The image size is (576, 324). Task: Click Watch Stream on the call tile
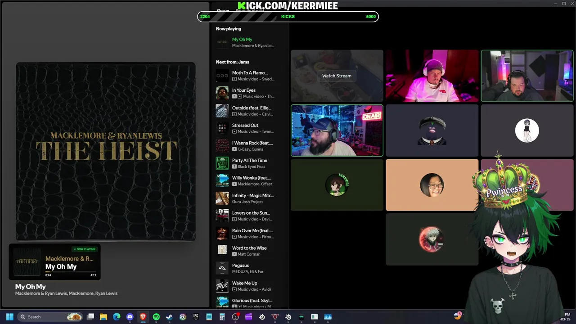[337, 76]
